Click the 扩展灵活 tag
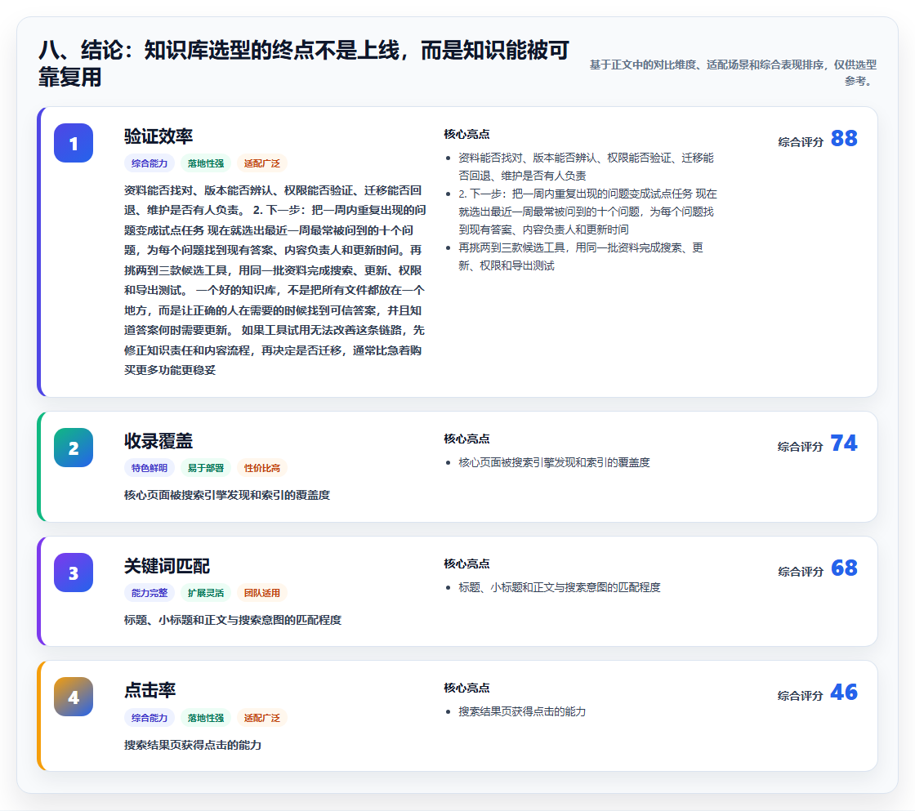Viewport: 915px width, 811px height. click(x=206, y=593)
